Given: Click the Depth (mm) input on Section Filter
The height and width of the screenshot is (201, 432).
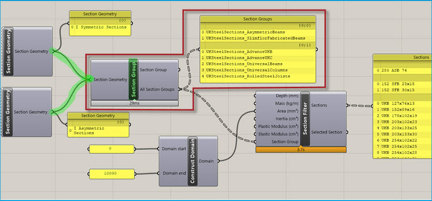Looking at the screenshot, I should click(279, 96).
